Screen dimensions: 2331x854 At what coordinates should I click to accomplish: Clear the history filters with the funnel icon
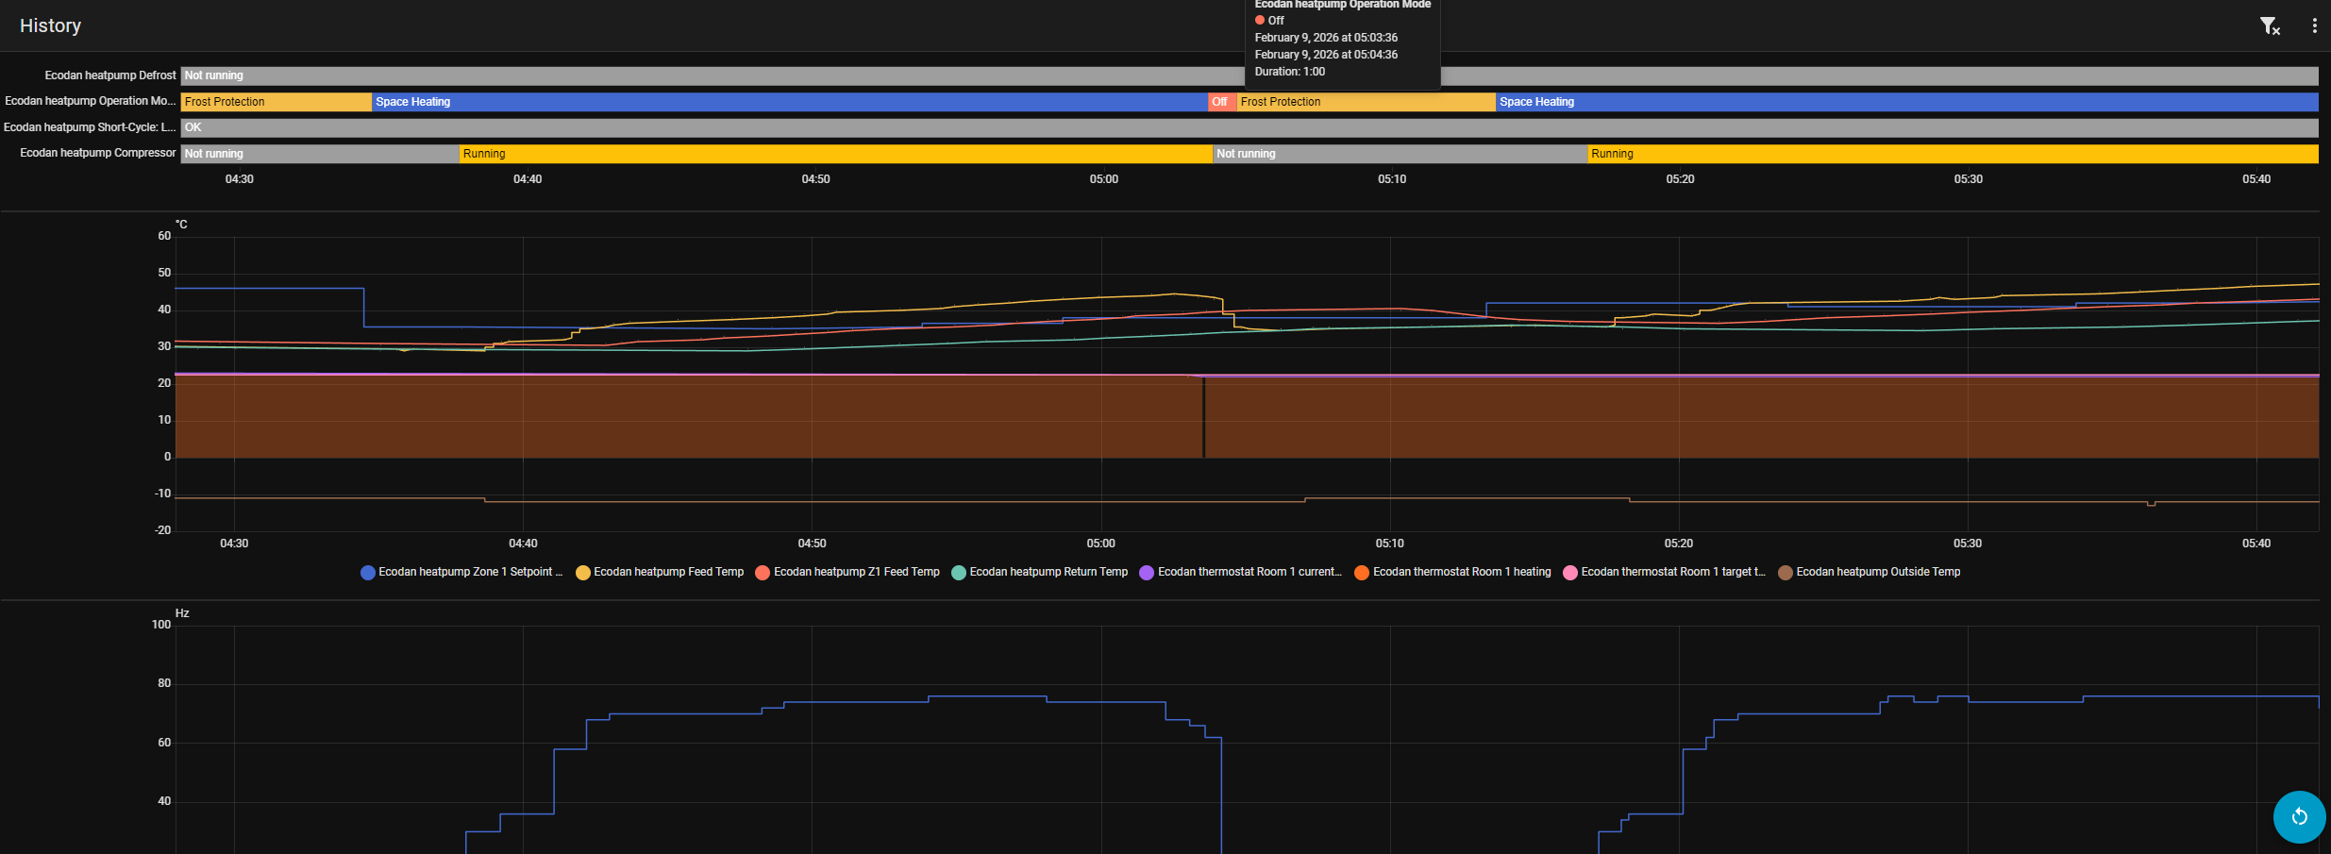2270,26
